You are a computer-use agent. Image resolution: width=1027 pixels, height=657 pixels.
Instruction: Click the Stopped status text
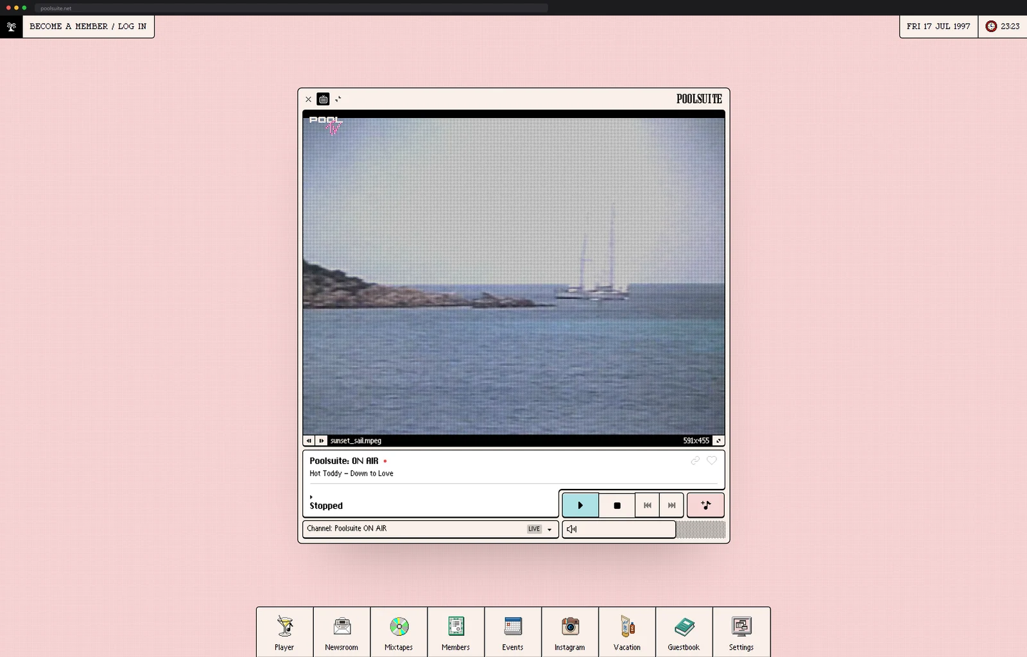[x=326, y=506]
